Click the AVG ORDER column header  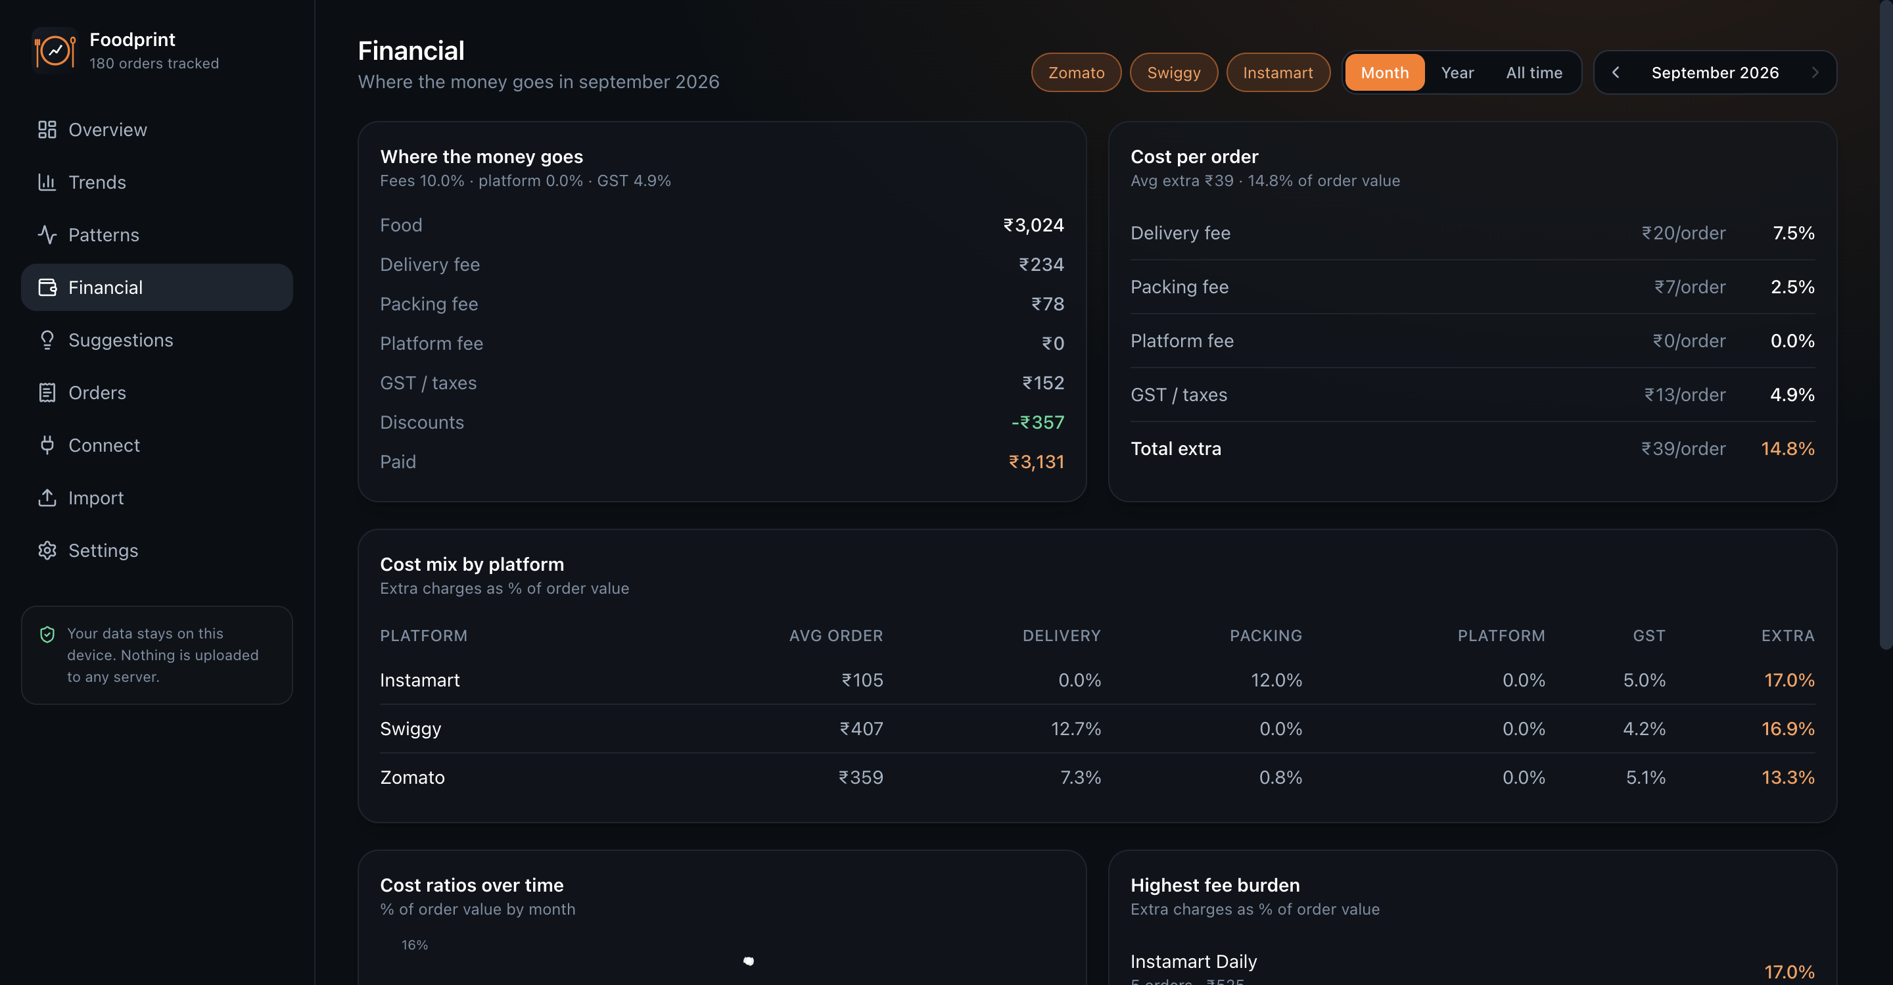click(x=835, y=636)
